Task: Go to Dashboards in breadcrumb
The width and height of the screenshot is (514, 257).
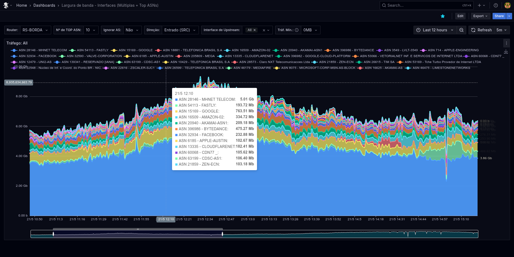Action: (x=44, y=5)
